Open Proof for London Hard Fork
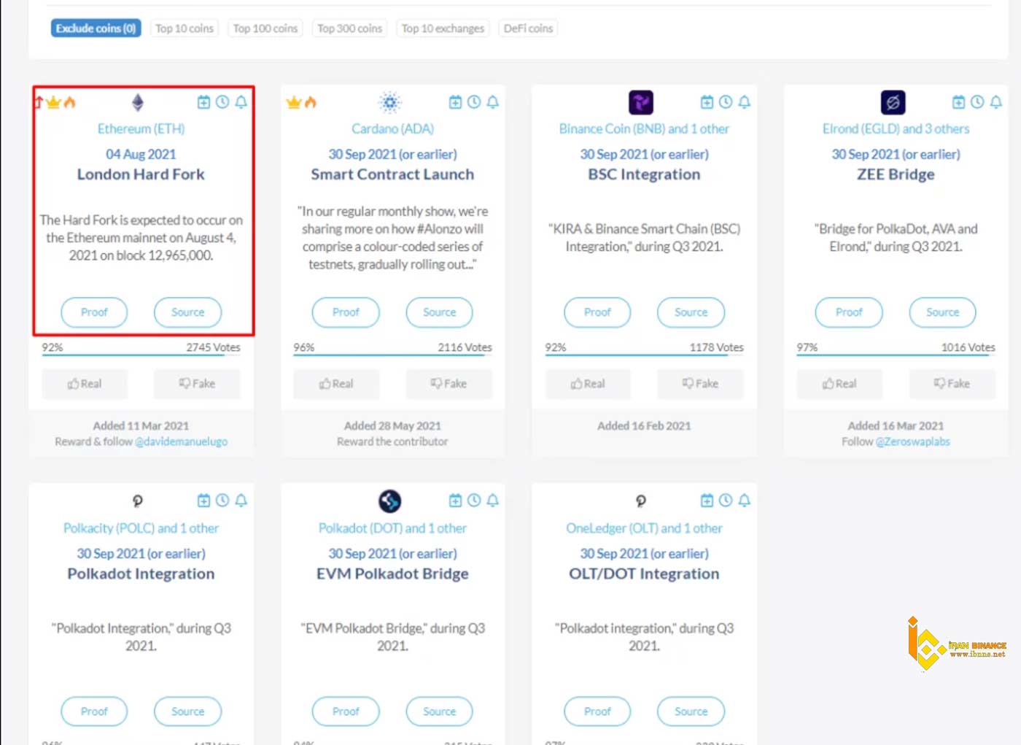The width and height of the screenshot is (1021, 745). (x=94, y=312)
